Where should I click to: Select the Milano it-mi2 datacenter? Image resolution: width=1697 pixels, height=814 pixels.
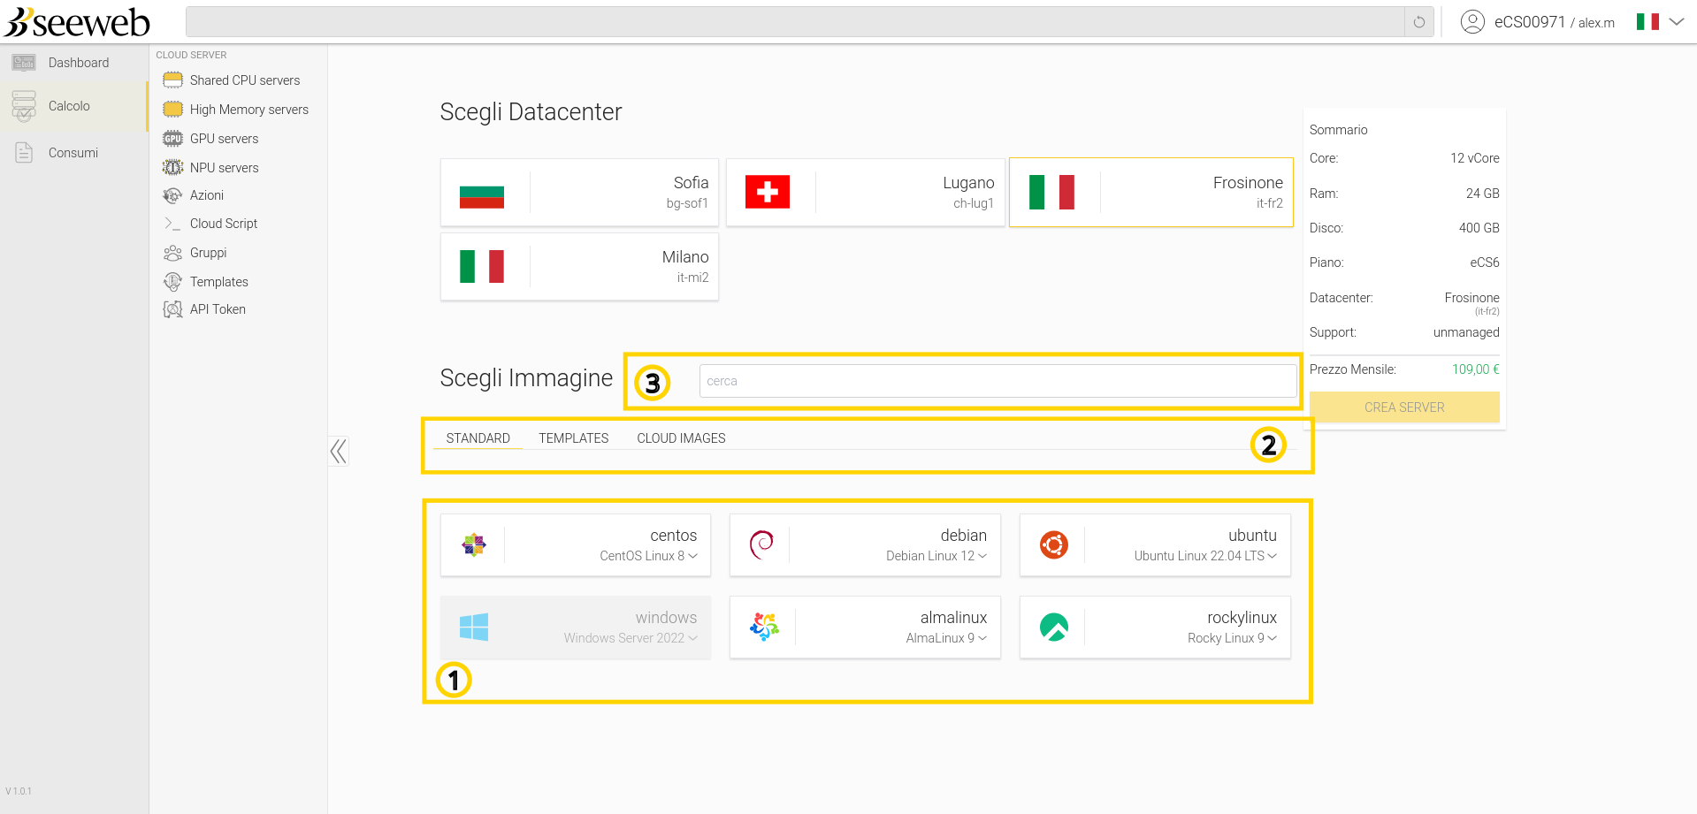pyautogui.click(x=579, y=267)
